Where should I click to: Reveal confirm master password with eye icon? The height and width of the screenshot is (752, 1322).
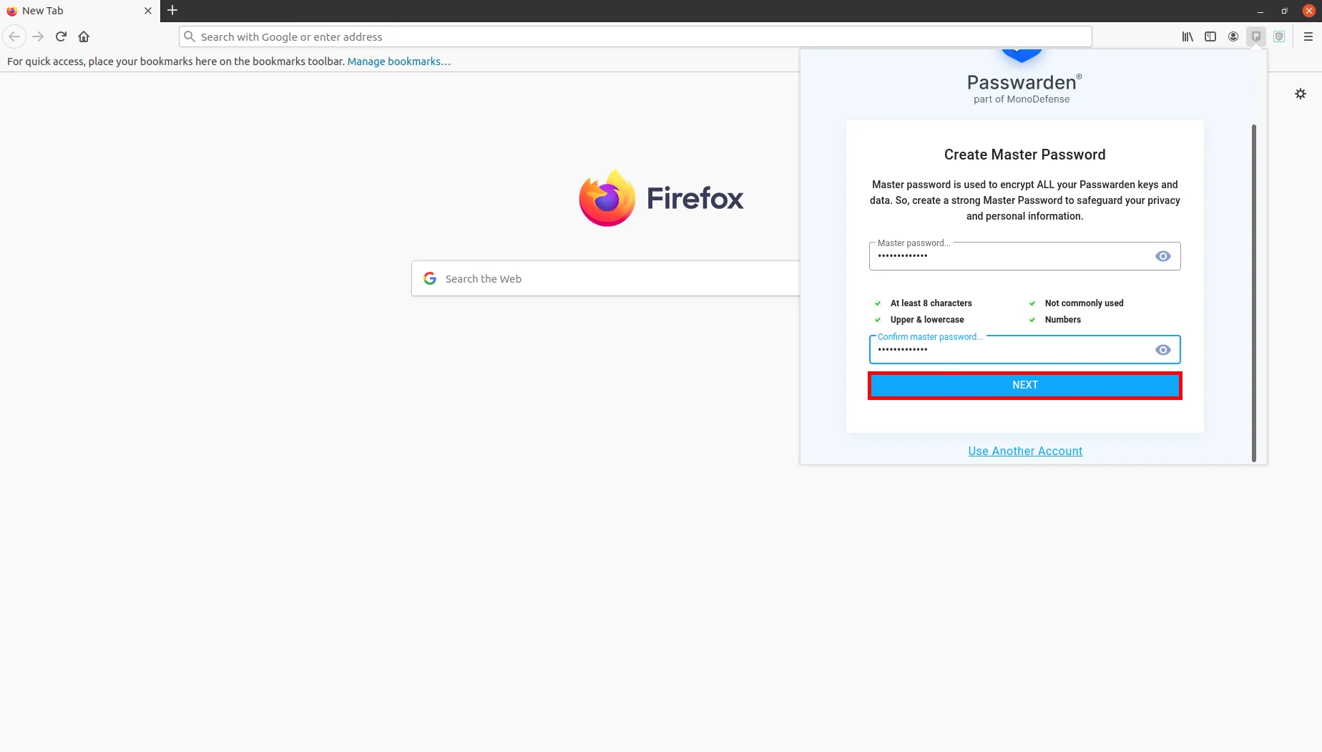[1162, 350]
